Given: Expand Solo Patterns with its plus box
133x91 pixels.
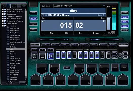Looking at the screenshot, I should pos(3,14).
